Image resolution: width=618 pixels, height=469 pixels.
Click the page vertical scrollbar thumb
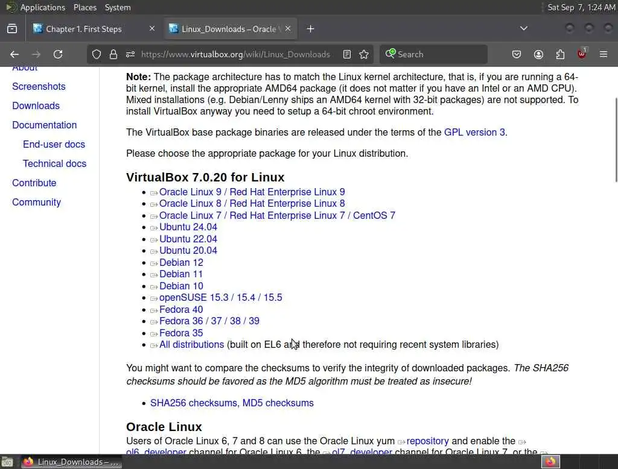tap(616, 140)
